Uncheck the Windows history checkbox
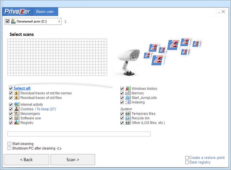231x170 pixels. [122, 88]
